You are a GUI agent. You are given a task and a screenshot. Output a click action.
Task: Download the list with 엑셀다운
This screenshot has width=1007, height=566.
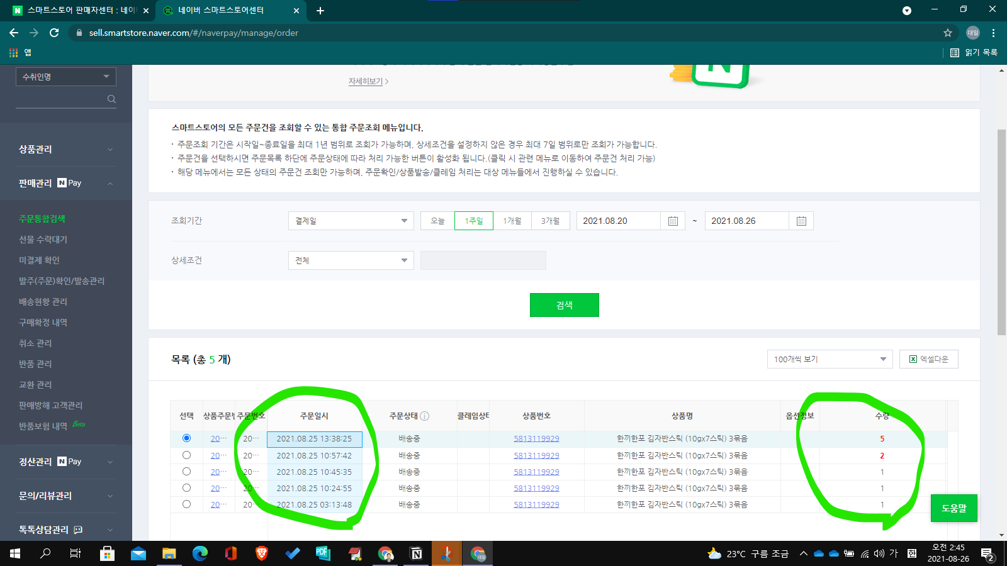tap(929, 359)
